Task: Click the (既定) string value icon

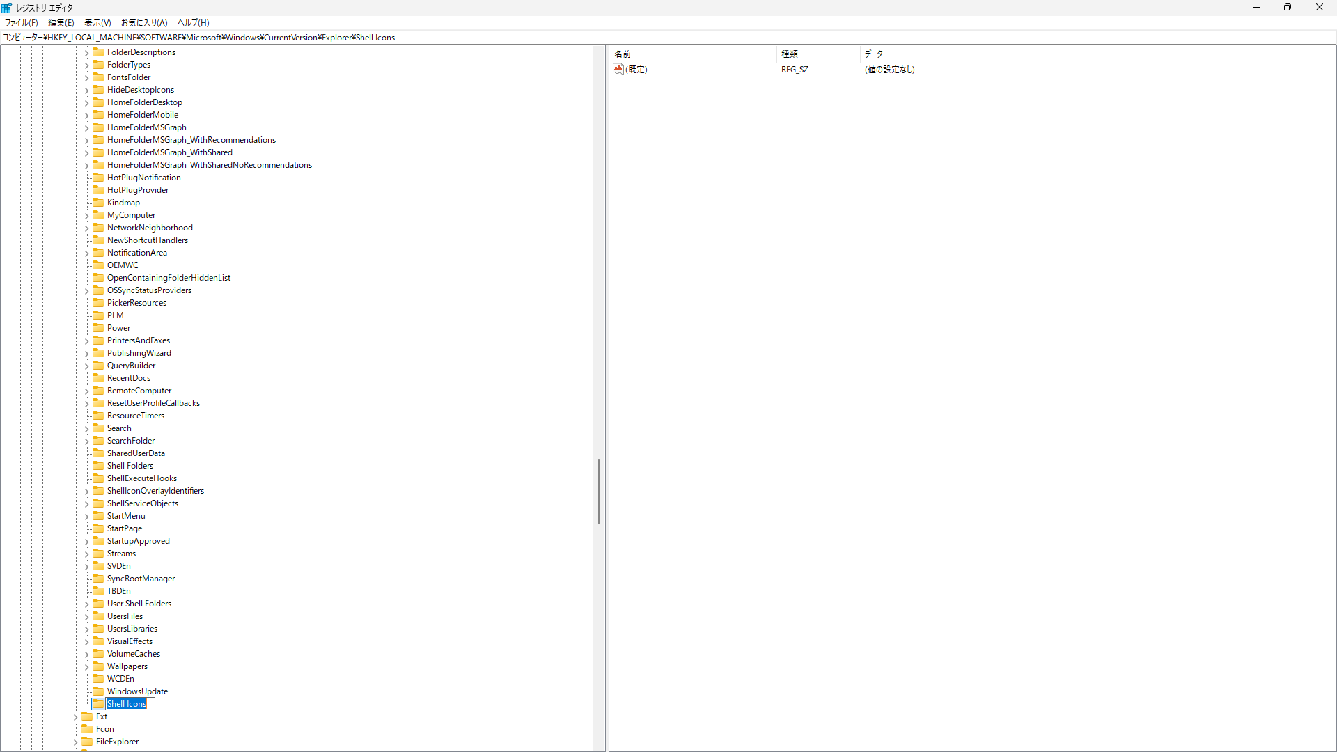Action: pyautogui.click(x=618, y=69)
